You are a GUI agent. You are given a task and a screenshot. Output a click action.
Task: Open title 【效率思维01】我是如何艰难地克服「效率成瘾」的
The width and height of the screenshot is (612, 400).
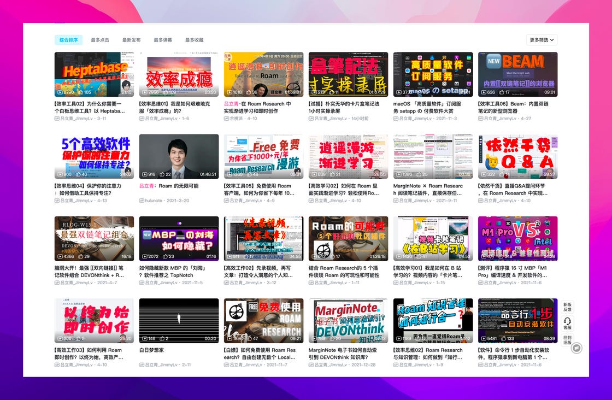point(174,107)
